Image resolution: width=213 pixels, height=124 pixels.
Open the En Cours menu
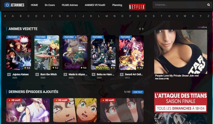pyautogui.click(x=50, y=5)
